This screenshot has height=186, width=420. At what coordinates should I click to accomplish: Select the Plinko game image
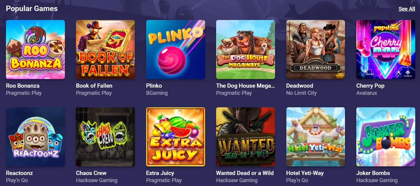(176, 49)
